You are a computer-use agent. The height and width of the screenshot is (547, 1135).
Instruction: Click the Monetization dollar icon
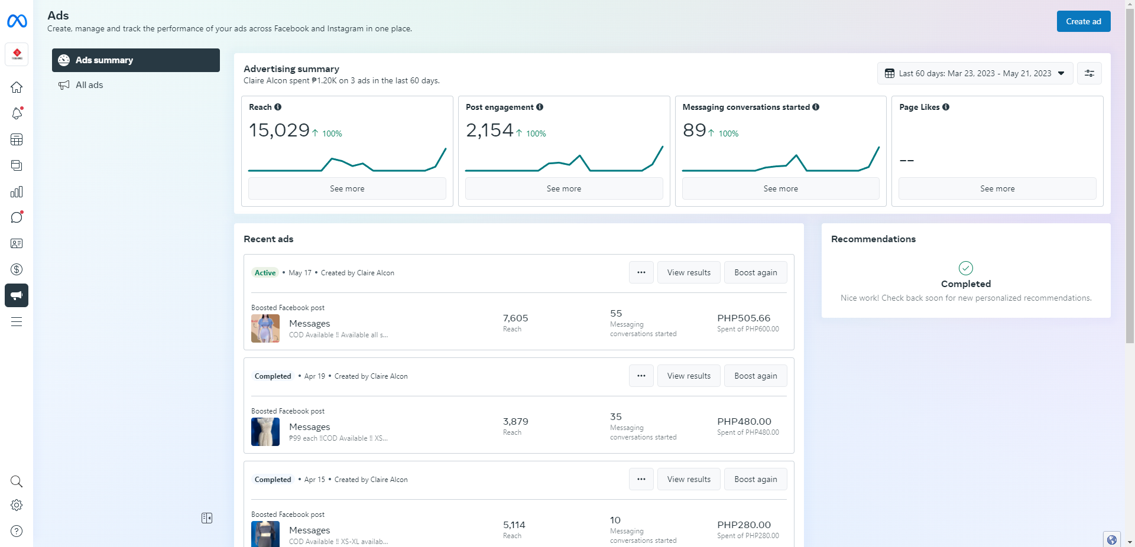[x=17, y=269]
